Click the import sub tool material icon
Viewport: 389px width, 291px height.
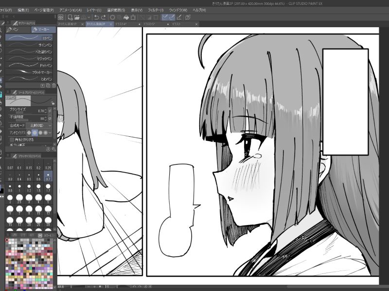point(42,86)
